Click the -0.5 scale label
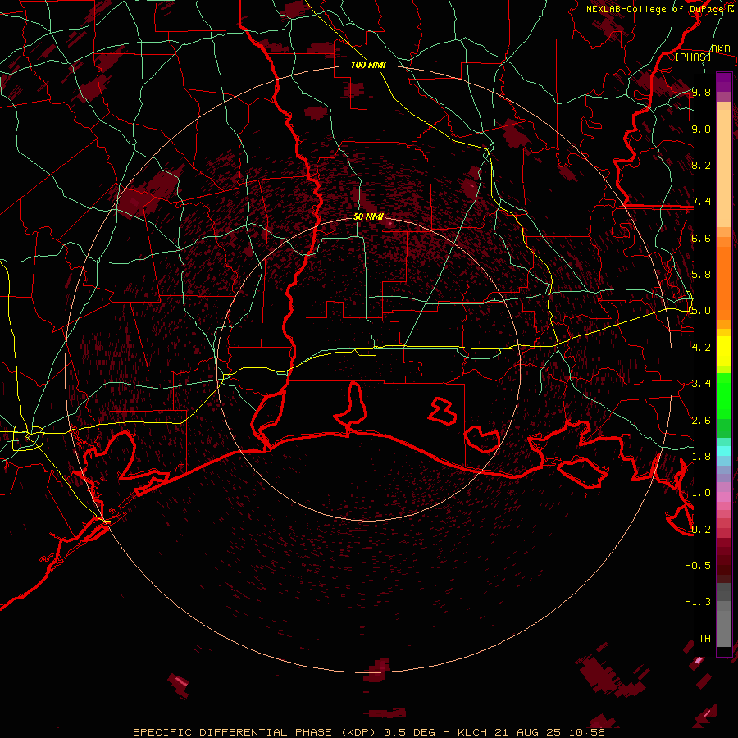This screenshot has height=738, width=738. click(698, 565)
